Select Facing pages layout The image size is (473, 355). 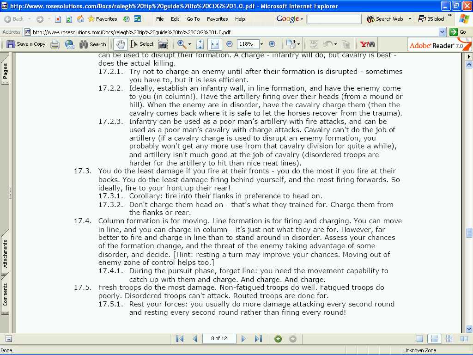coord(464,339)
